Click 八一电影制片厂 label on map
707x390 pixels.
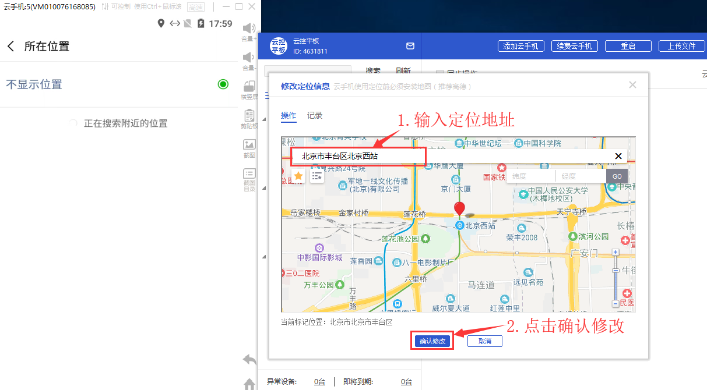coord(427,263)
